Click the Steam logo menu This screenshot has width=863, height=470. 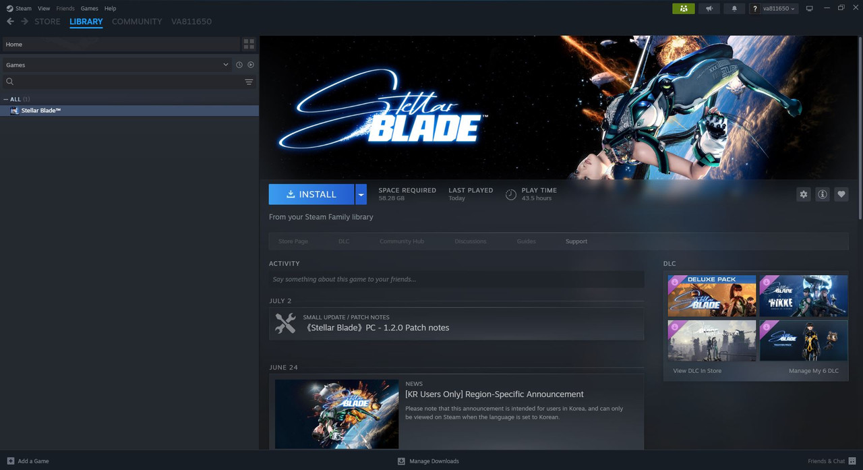coord(18,8)
